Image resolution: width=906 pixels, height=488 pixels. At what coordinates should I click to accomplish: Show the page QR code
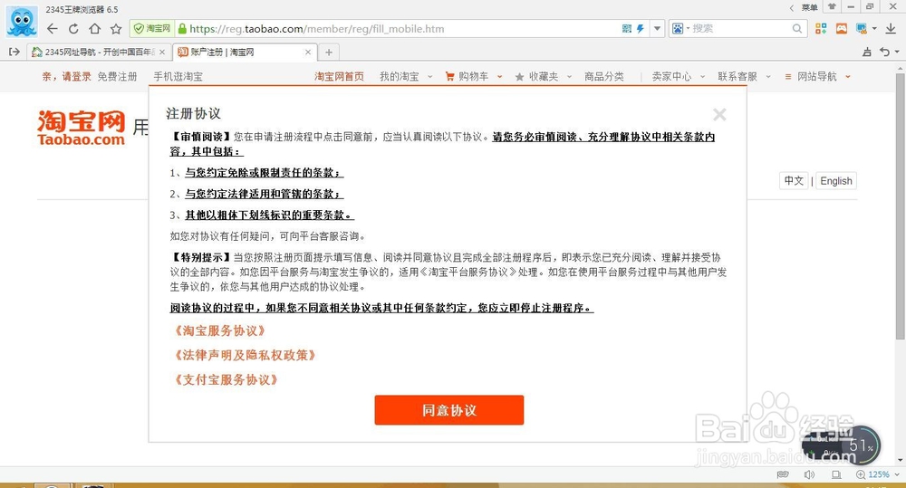(x=627, y=28)
